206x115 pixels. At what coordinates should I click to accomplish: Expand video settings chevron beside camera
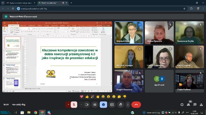click(x=81, y=104)
